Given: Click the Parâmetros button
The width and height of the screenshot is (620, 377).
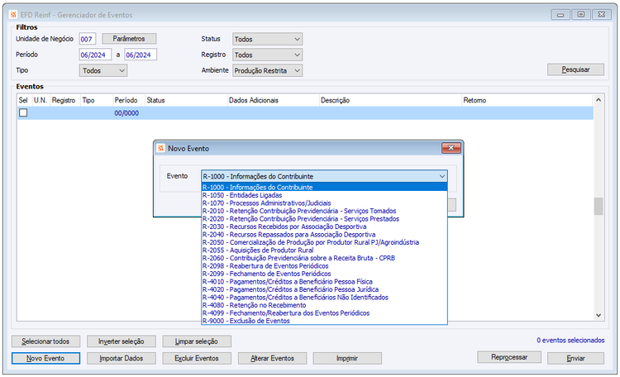Looking at the screenshot, I should click(x=129, y=39).
